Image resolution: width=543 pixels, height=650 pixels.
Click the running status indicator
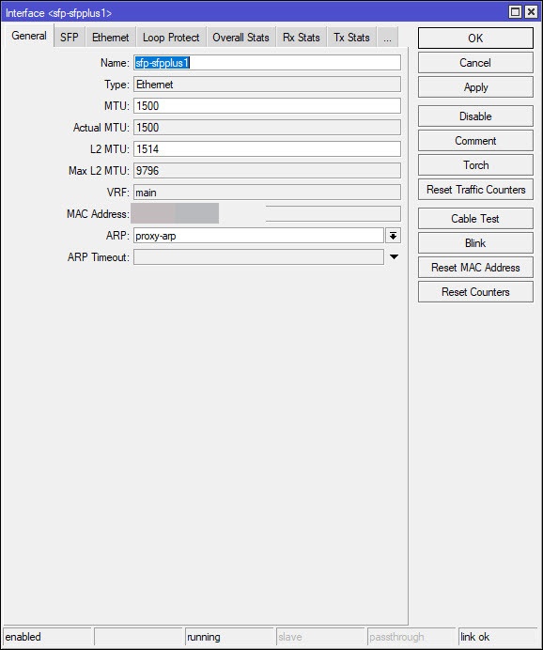point(229,637)
